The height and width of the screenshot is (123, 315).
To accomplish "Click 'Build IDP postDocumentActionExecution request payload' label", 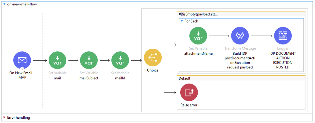I will click(240, 60).
